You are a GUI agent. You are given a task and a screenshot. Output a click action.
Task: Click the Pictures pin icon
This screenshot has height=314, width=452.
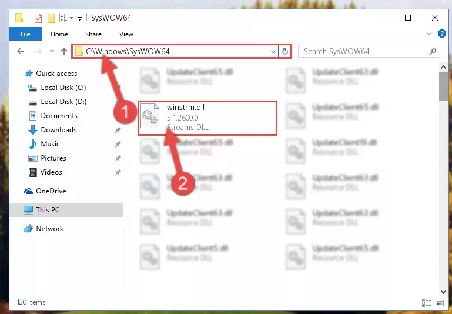[118, 158]
